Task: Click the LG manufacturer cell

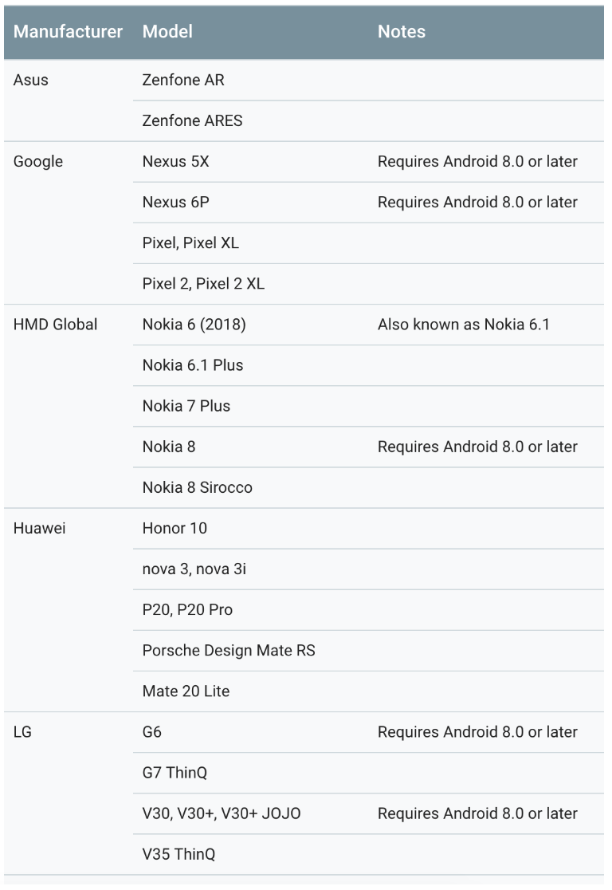Action: (x=22, y=732)
